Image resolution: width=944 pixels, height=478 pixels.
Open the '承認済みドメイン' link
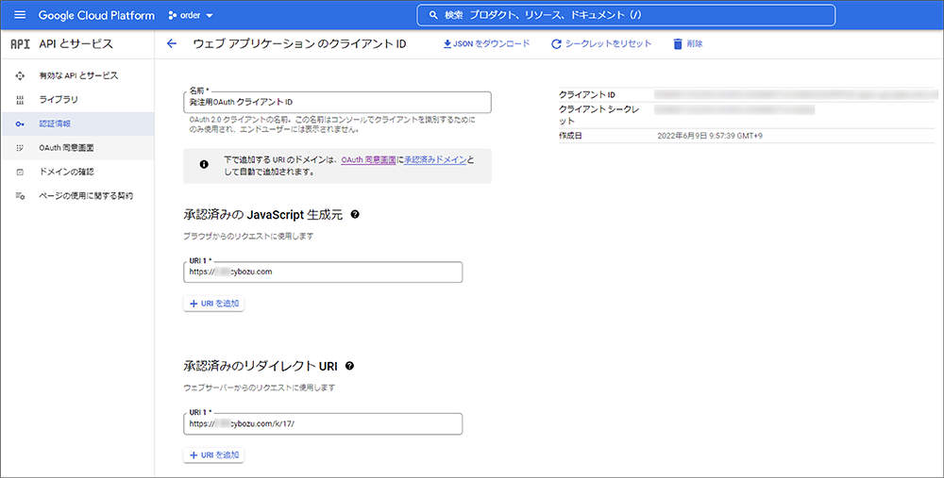(x=435, y=160)
